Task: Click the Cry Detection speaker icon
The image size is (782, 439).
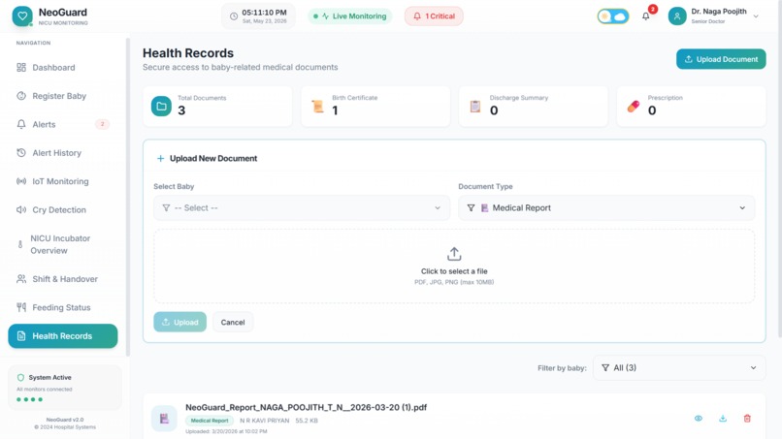Action: coord(21,209)
